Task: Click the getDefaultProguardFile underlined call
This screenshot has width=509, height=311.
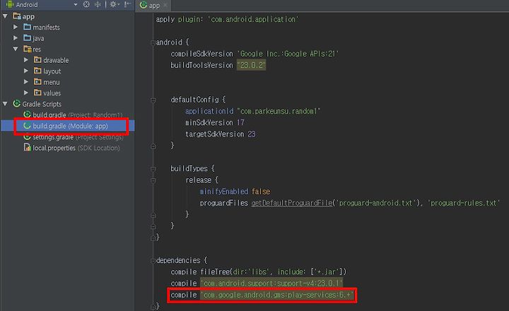Action: coord(292,204)
